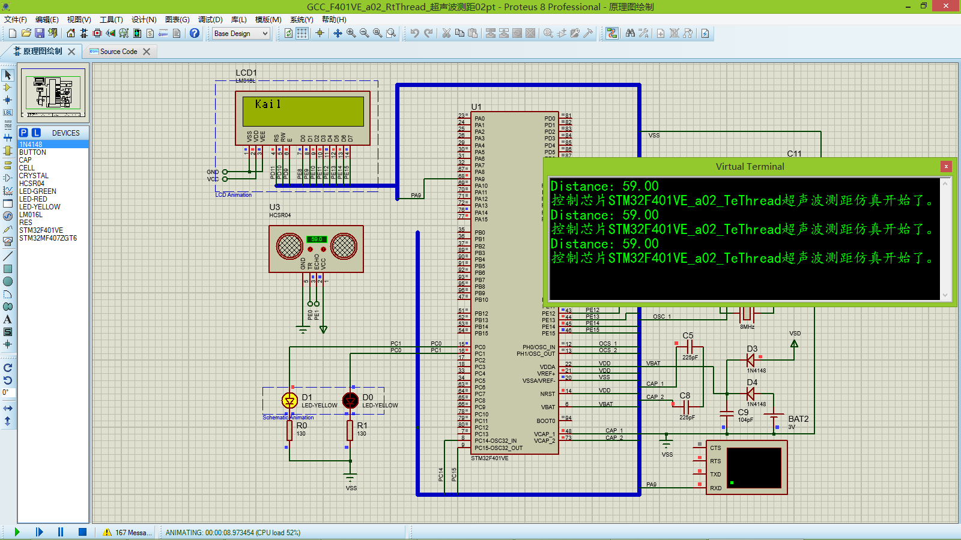Select the 2D Text (A) tool

click(x=8, y=319)
